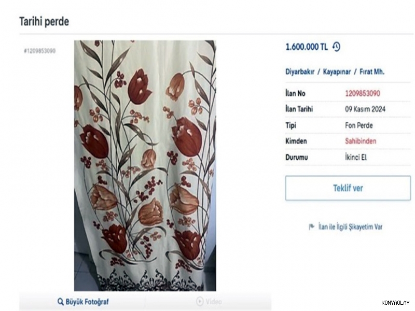
Task: Open the Diyarbakır location link
Action: (300, 72)
